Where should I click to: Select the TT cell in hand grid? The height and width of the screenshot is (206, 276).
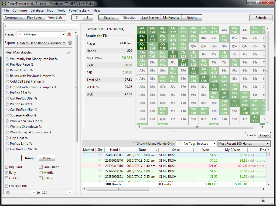(183, 63)
